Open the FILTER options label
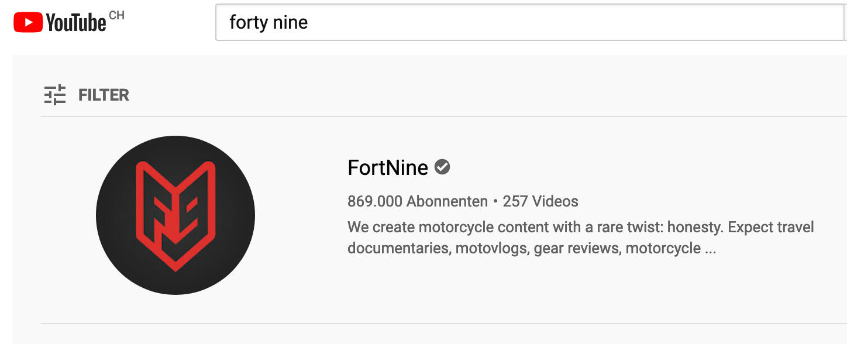 [104, 95]
